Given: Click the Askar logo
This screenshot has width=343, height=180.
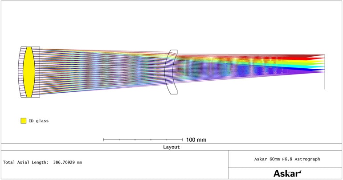Looking at the screenshot, I should click(x=287, y=173).
